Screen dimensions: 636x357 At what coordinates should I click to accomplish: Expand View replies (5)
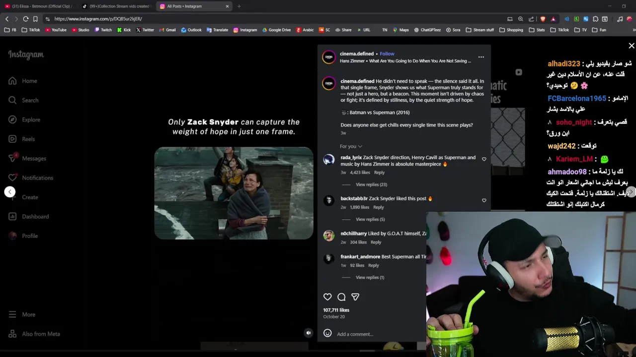[370, 219]
